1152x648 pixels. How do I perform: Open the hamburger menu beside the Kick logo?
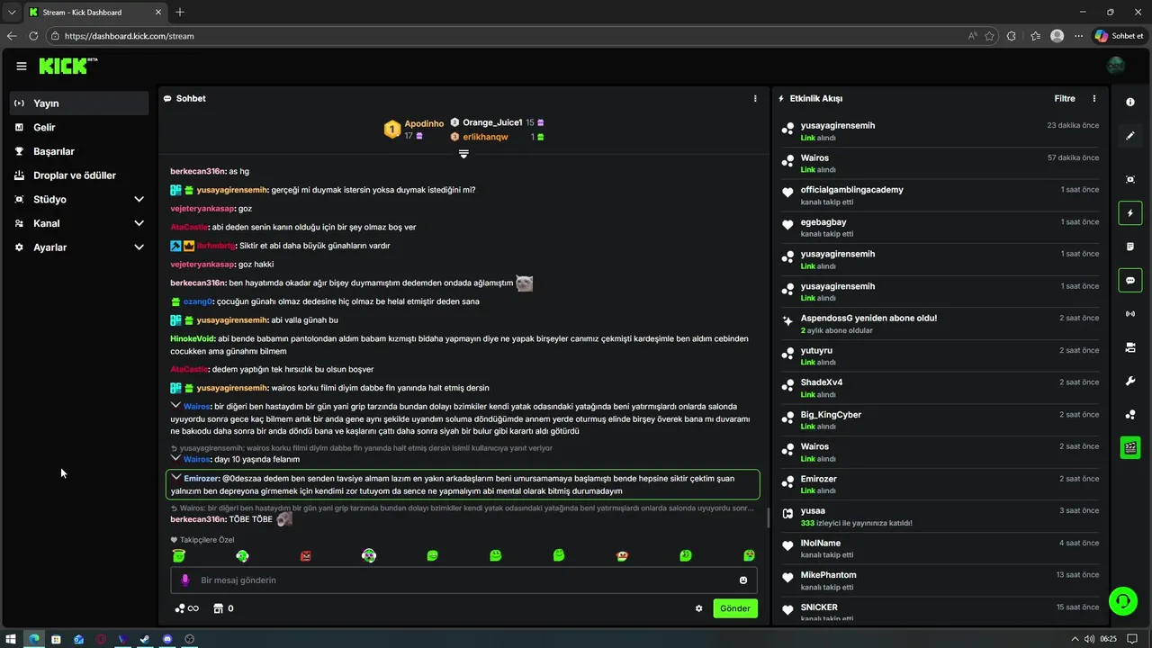pyautogui.click(x=22, y=66)
